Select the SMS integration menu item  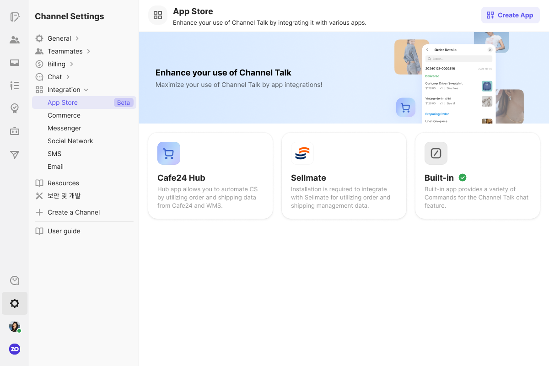[x=54, y=154]
